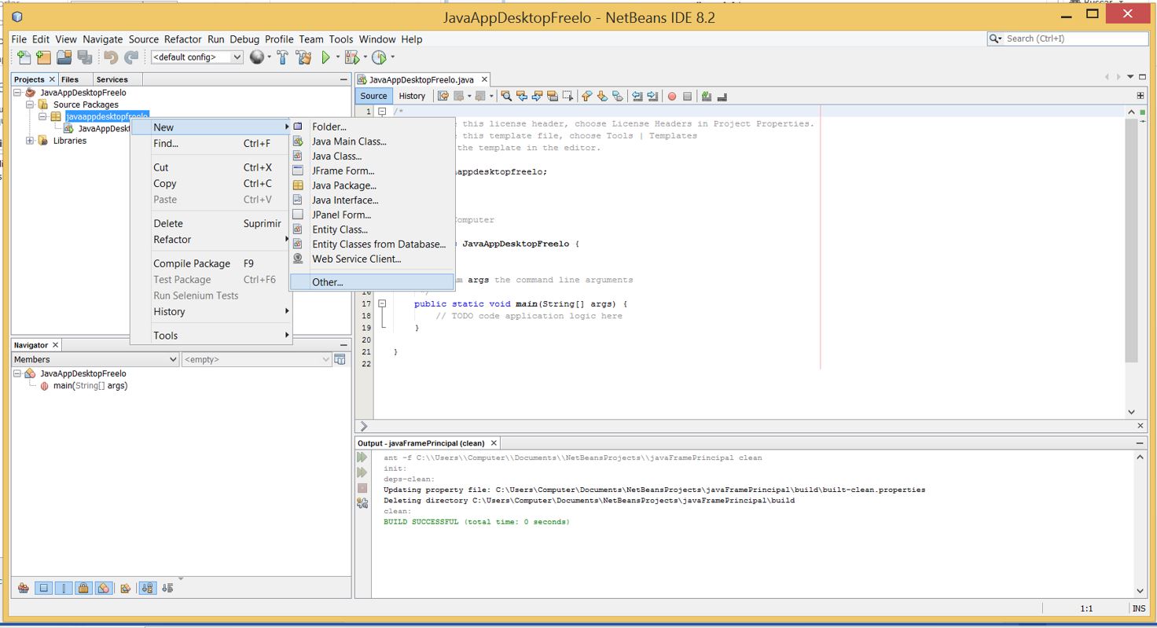
Task: Click Stop Macro Recording square icon
Action: pyautogui.click(x=687, y=97)
